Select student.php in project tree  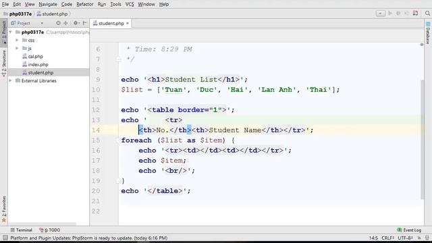(40, 73)
